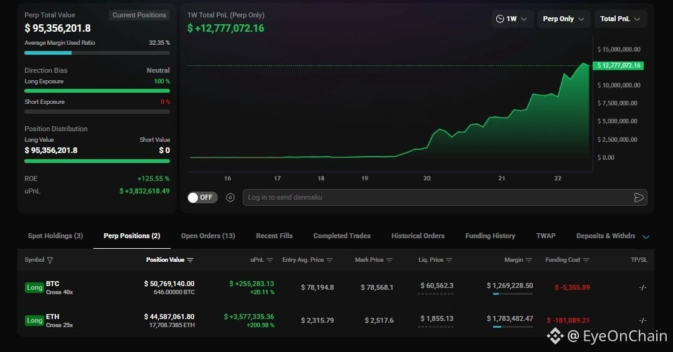Click ETH mark price $ 2,517.6
The width and height of the screenshot is (673, 352).
click(379, 321)
